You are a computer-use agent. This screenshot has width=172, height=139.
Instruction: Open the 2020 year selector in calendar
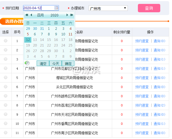pos(54,15)
